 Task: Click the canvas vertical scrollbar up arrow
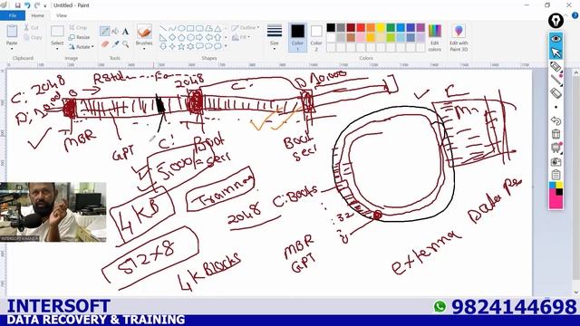coord(575,73)
